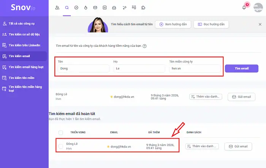Click 'Xem hướng dẫn' video guide button
This screenshot has height=168, width=266.
pyautogui.click(x=173, y=24)
